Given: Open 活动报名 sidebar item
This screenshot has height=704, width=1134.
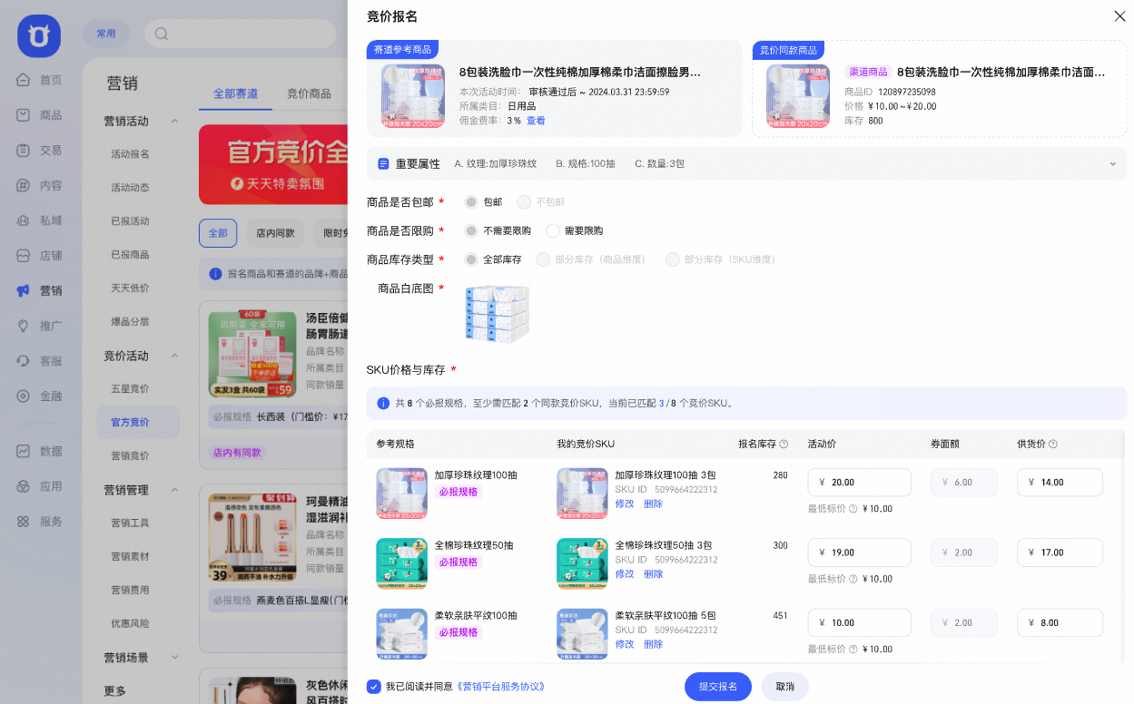Looking at the screenshot, I should (130, 154).
